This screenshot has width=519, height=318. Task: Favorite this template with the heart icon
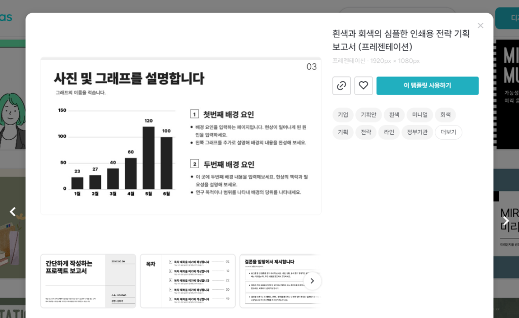[x=363, y=86]
